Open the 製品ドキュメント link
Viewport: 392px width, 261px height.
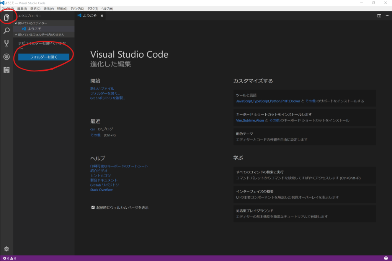click(104, 180)
